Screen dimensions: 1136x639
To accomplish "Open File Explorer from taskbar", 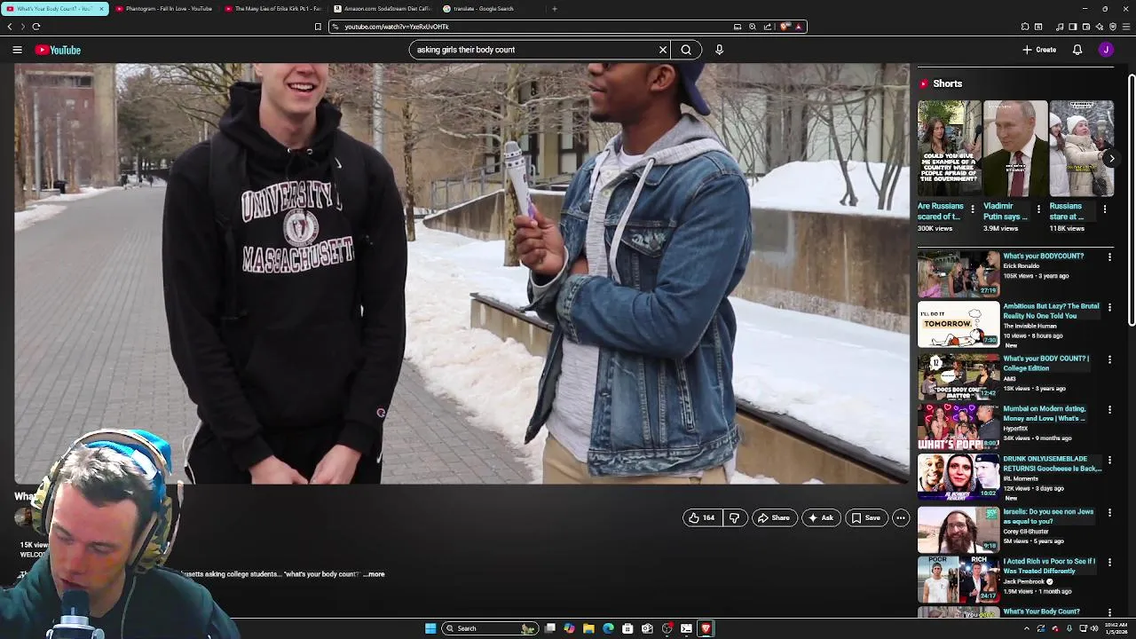I will click(588, 628).
